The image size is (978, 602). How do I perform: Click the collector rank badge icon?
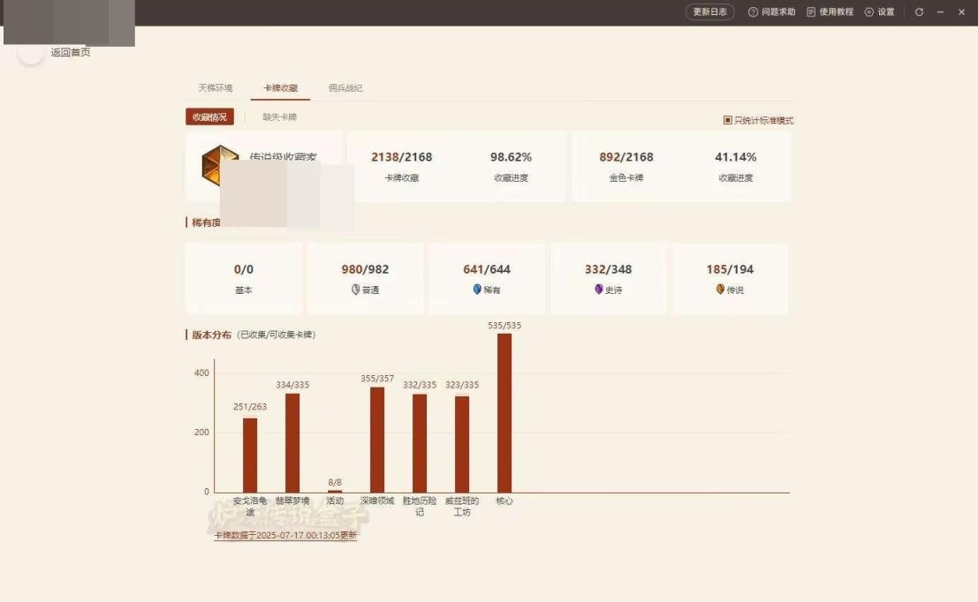click(220, 165)
